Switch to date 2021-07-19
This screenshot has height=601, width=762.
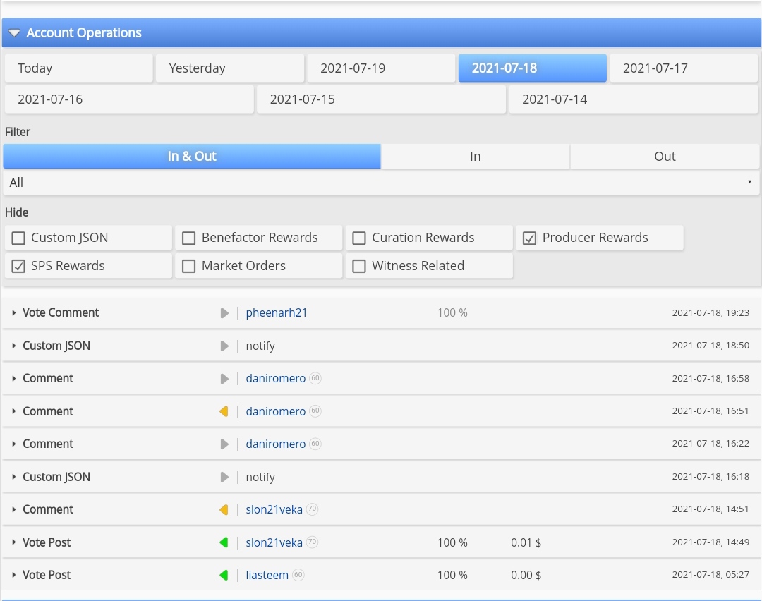point(381,68)
